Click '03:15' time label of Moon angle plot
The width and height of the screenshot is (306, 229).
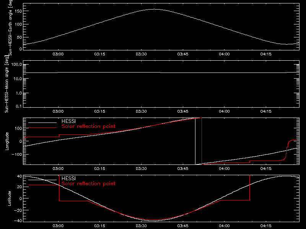100,111
